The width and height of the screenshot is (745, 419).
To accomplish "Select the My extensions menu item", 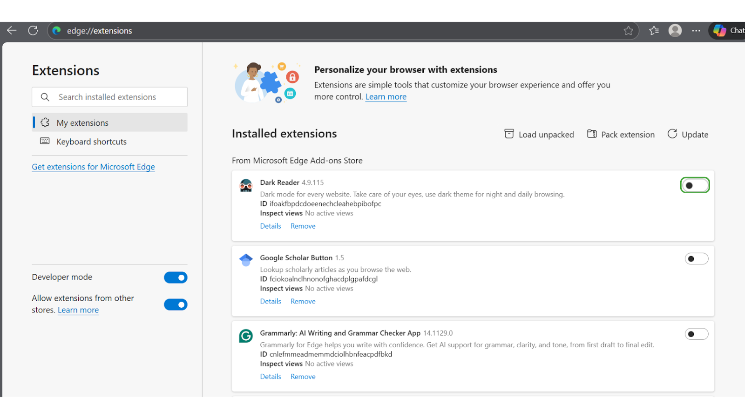I will pyautogui.click(x=110, y=122).
